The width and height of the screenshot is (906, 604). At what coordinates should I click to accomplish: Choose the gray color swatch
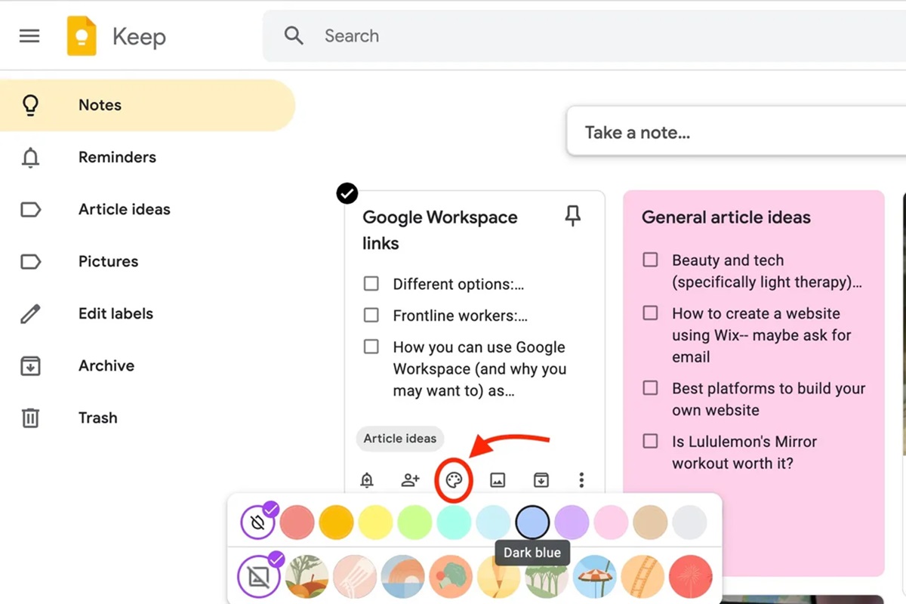point(689,522)
